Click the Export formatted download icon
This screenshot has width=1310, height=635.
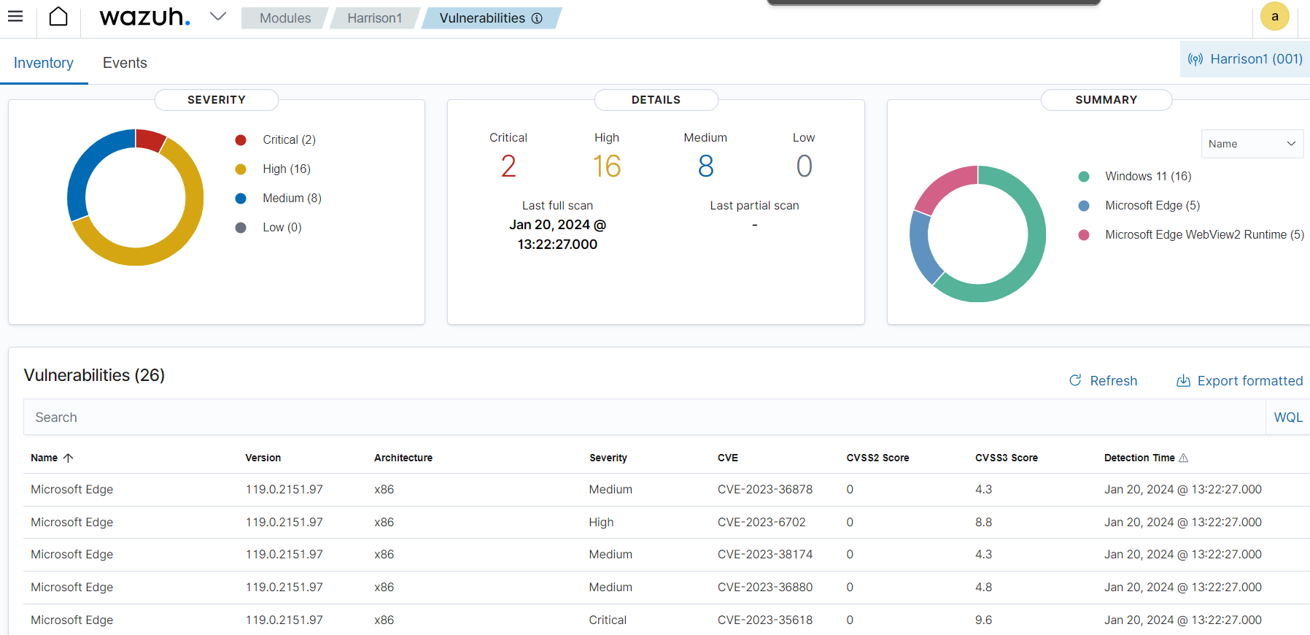point(1183,381)
